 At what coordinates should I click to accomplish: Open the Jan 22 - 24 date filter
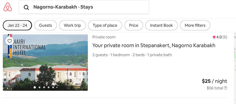coord(17,26)
